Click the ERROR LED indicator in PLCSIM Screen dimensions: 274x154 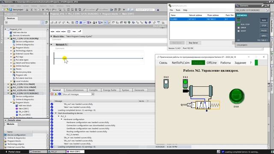(x=238, y=27)
